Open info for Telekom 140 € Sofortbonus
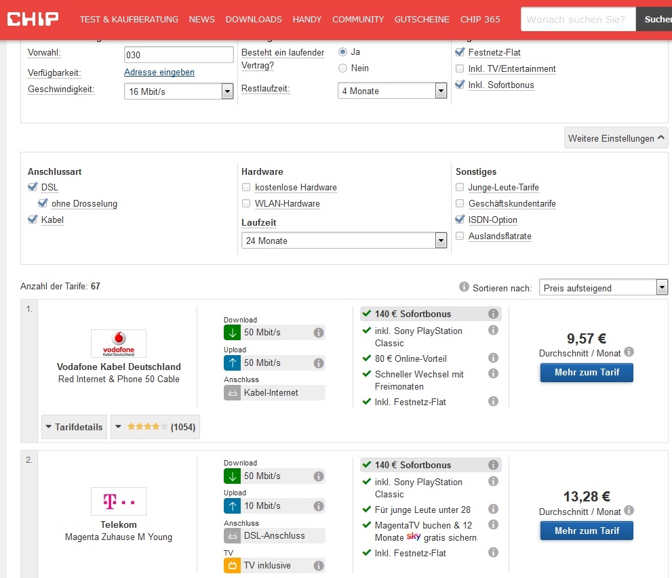Screen dimensions: 672x578 (x=493, y=465)
